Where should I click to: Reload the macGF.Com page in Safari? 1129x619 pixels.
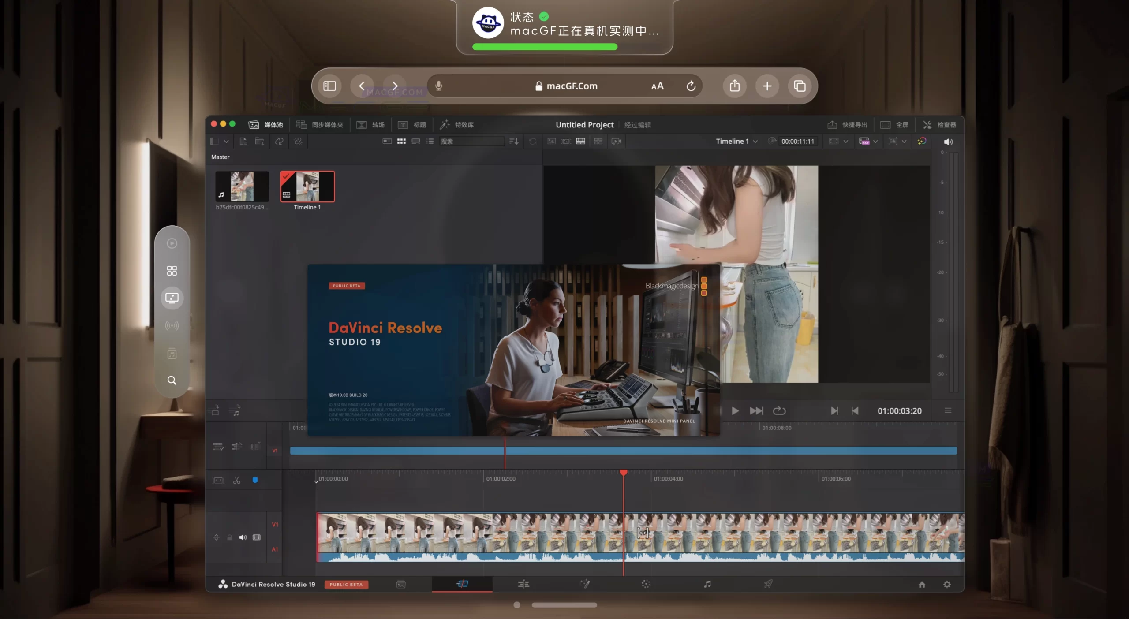pos(691,86)
